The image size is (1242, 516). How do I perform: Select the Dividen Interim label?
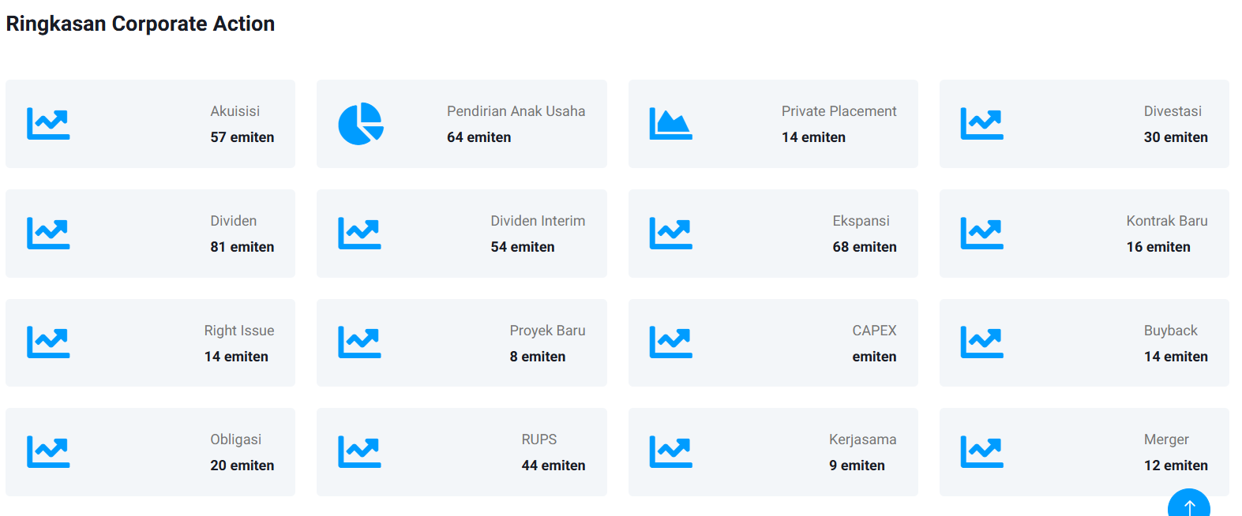[538, 221]
